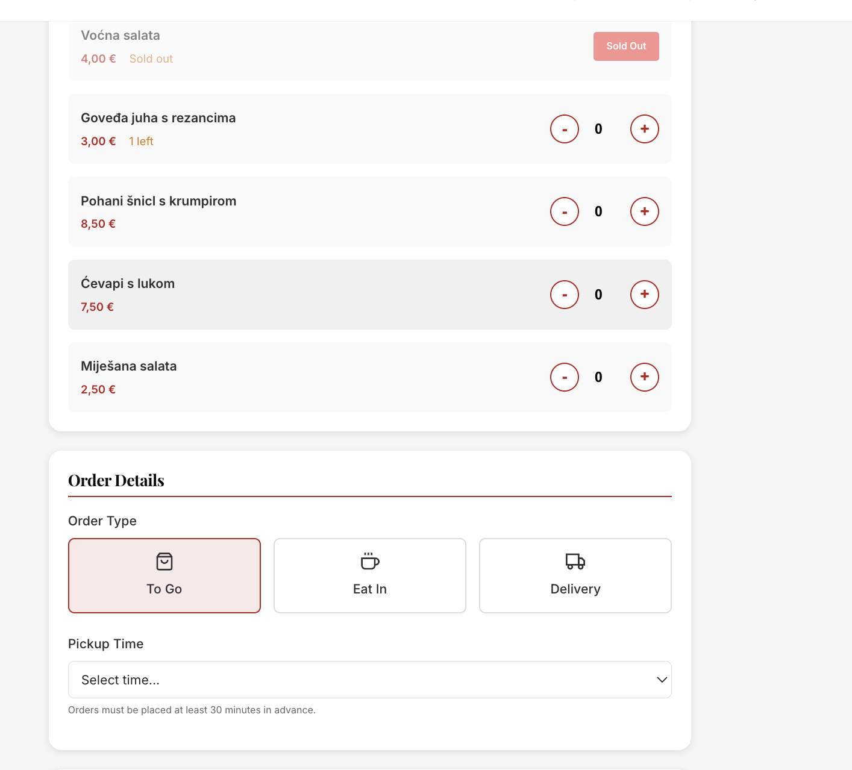The width and height of the screenshot is (852, 770).
Task: Switch order type to Delivery label
Action: [x=575, y=589]
